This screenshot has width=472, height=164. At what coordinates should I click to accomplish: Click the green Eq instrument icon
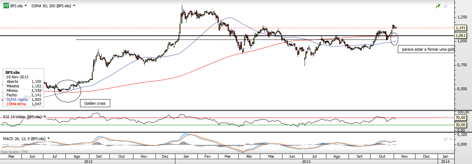6,6
